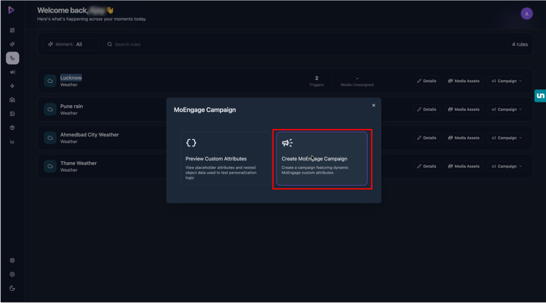Click the 4 rules count label

(x=520, y=44)
